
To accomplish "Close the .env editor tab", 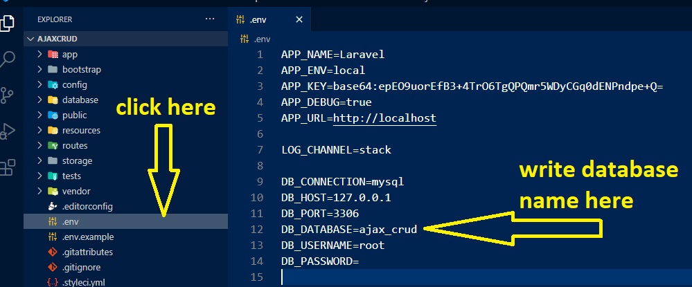I will click(300, 19).
